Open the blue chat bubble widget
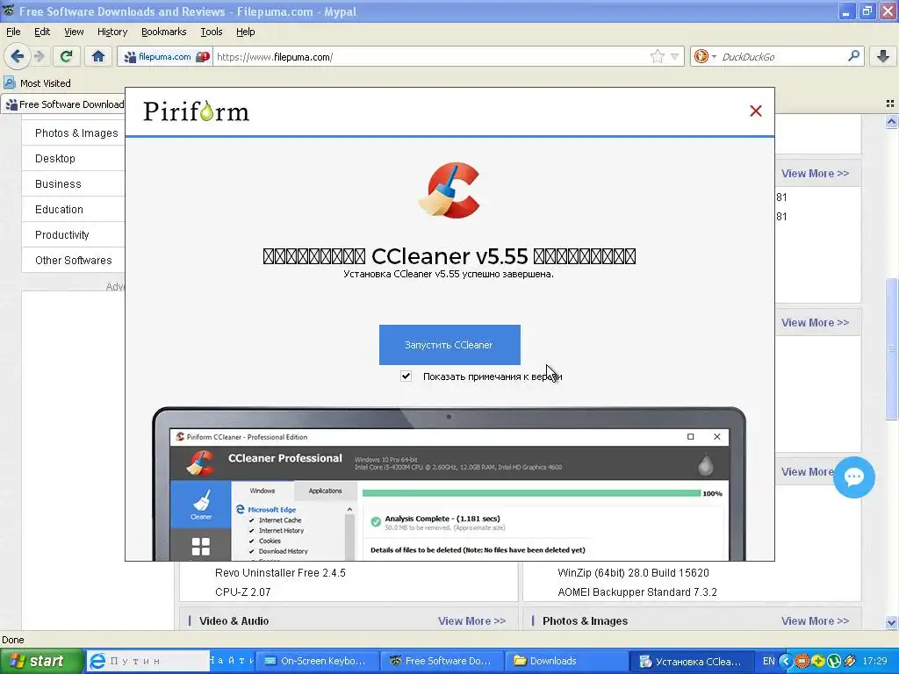The height and width of the screenshot is (674, 899). (x=853, y=477)
